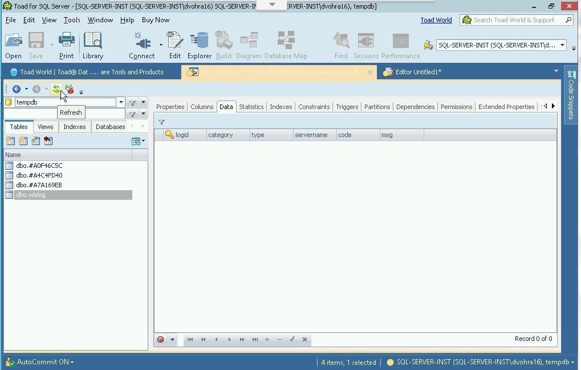Open the Toad World link
Image resolution: width=581 pixels, height=370 pixels.
436,20
